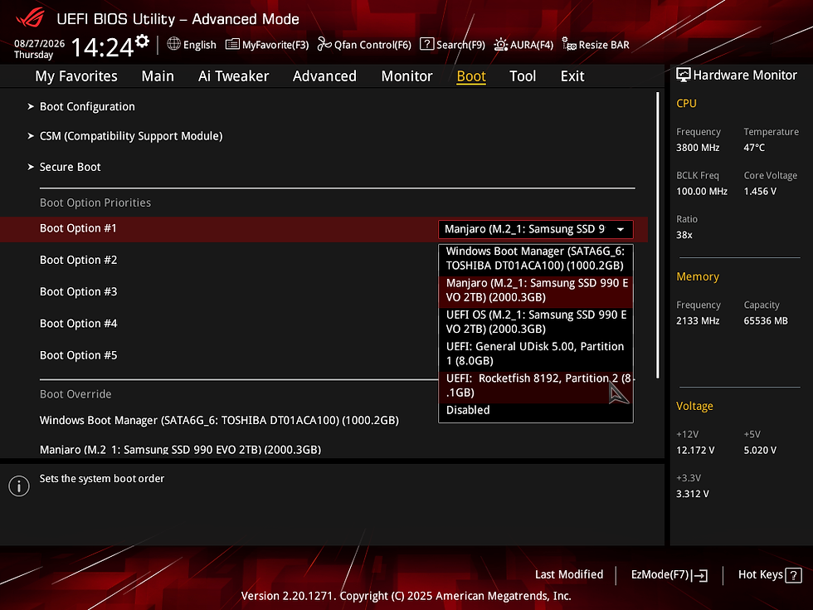Click the Hot Keys question mark icon

click(793, 575)
